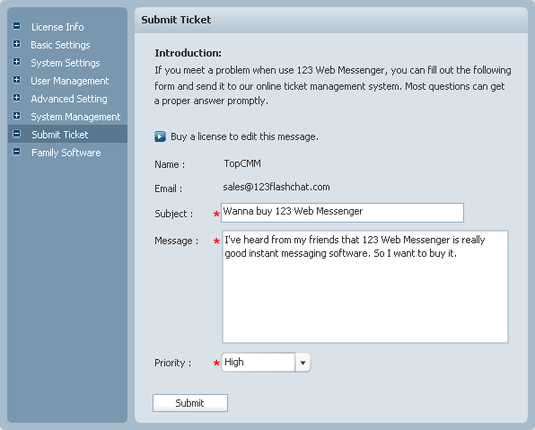Collapse the Submit Ticket minus icon
Viewport: 535px width, 430px height.
pos(16,134)
